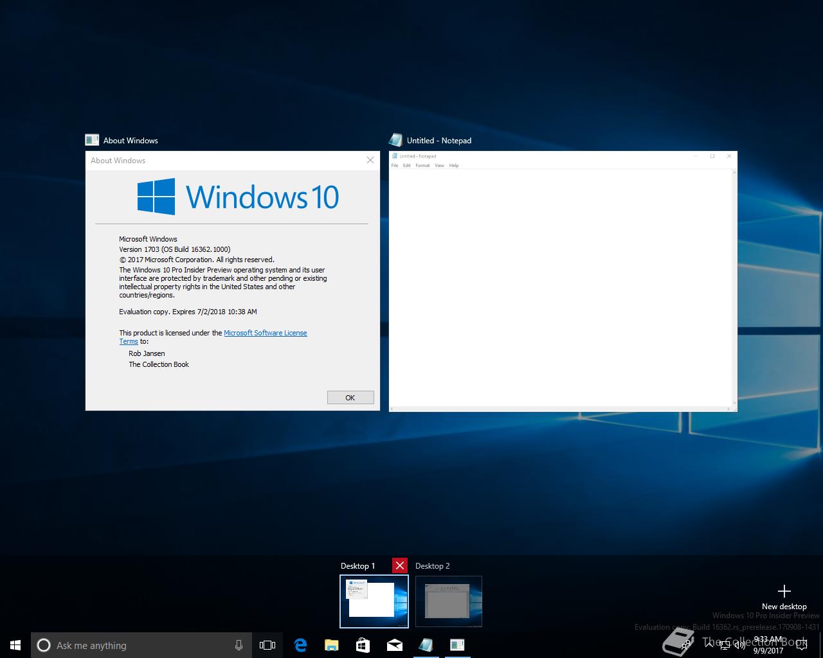823x658 pixels.
Task: Click the New desktop label
Action: click(784, 607)
